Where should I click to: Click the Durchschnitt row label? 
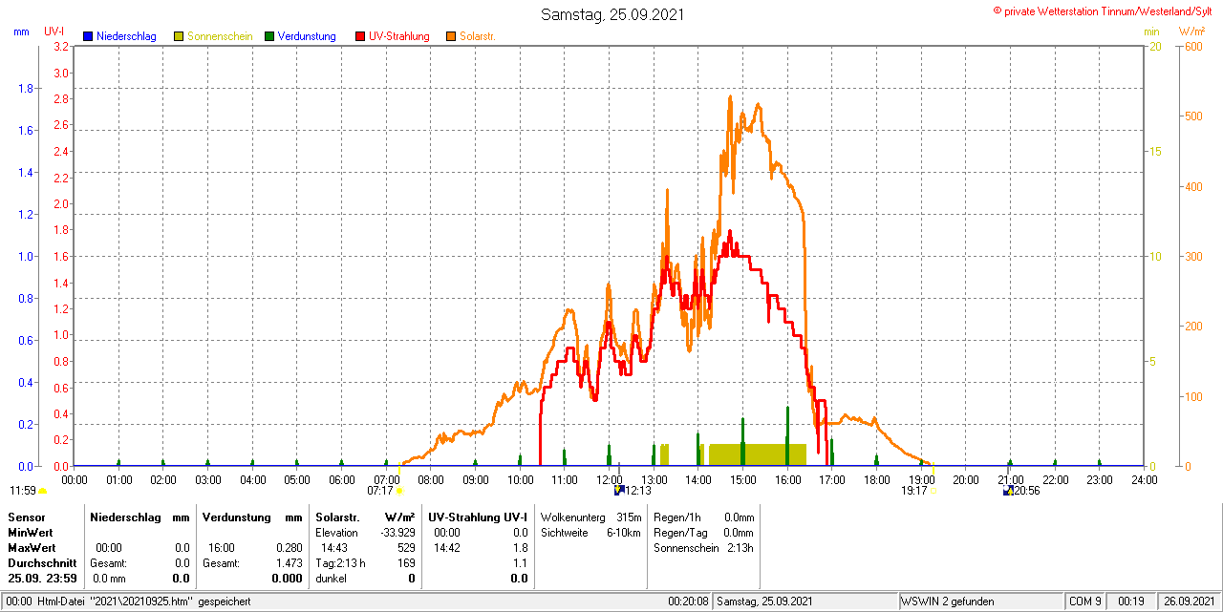[x=41, y=563]
